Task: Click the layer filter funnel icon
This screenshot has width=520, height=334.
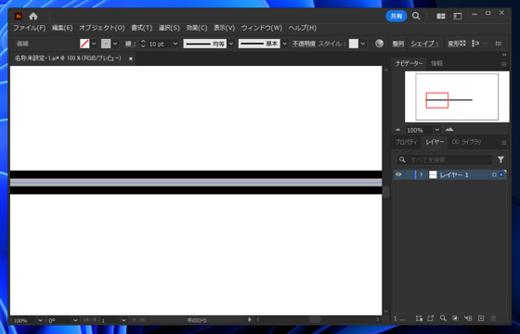Action: [500, 160]
